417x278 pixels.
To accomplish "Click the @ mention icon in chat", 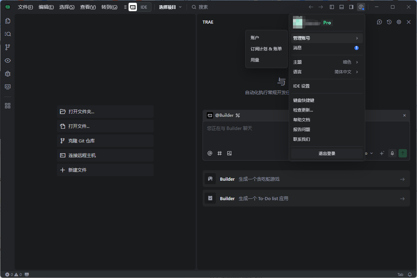I will point(210,153).
